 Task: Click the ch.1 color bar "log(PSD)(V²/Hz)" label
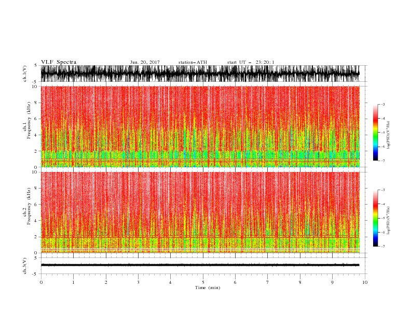[388, 135]
